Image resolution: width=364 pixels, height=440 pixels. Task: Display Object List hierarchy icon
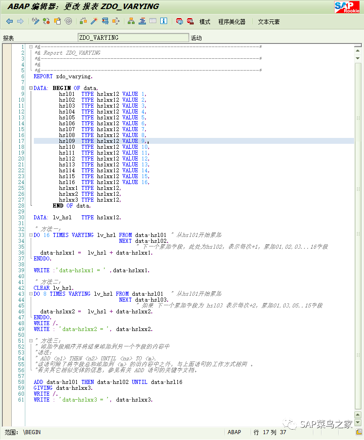(131, 21)
